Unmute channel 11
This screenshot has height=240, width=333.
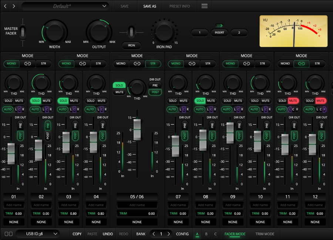pos(293,101)
